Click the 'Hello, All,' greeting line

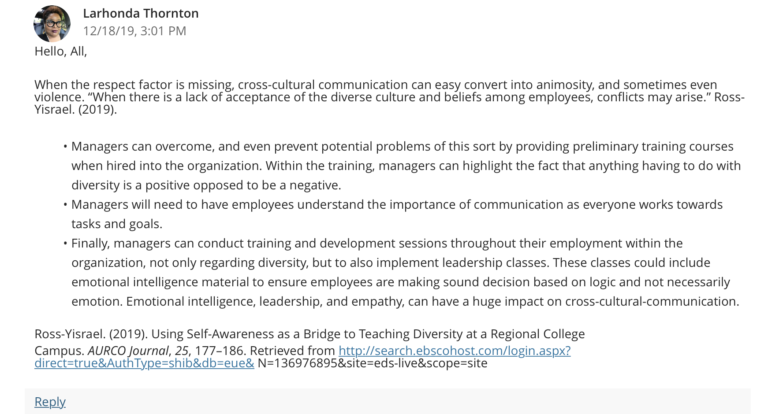click(x=61, y=52)
